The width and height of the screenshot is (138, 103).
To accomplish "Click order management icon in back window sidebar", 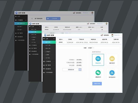I will point(16,20).
